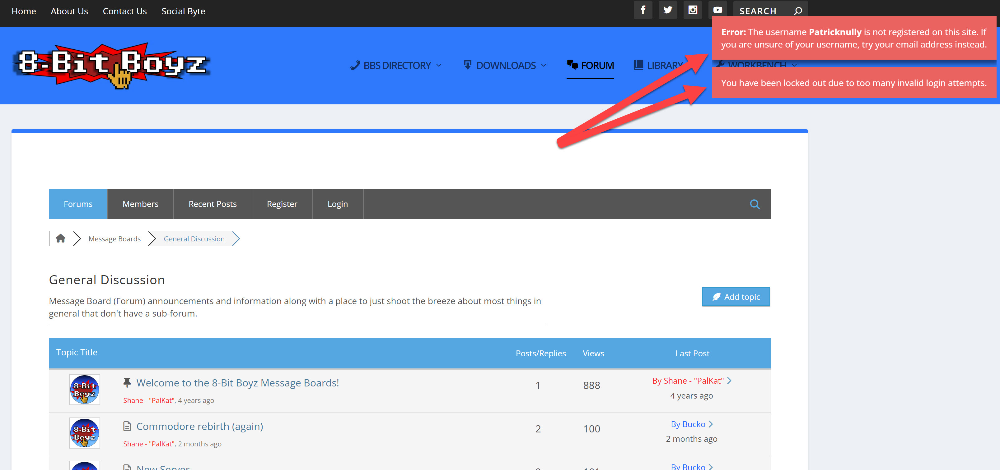1000x470 pixels.
Task: Jump to last post by Shane arrow
Action: point(729,381)
